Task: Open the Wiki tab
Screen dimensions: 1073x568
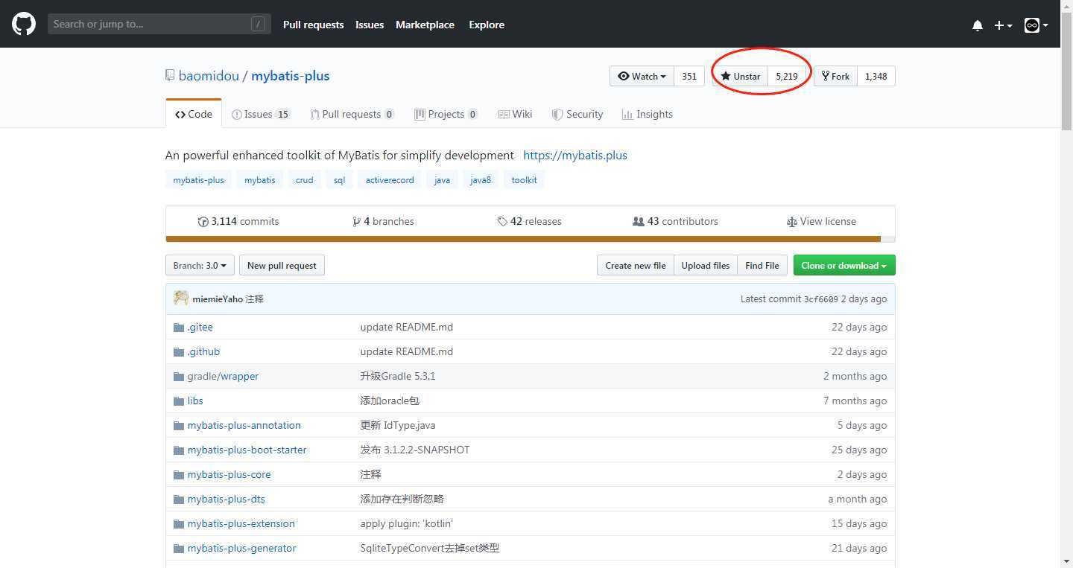Action: [515, 114]
